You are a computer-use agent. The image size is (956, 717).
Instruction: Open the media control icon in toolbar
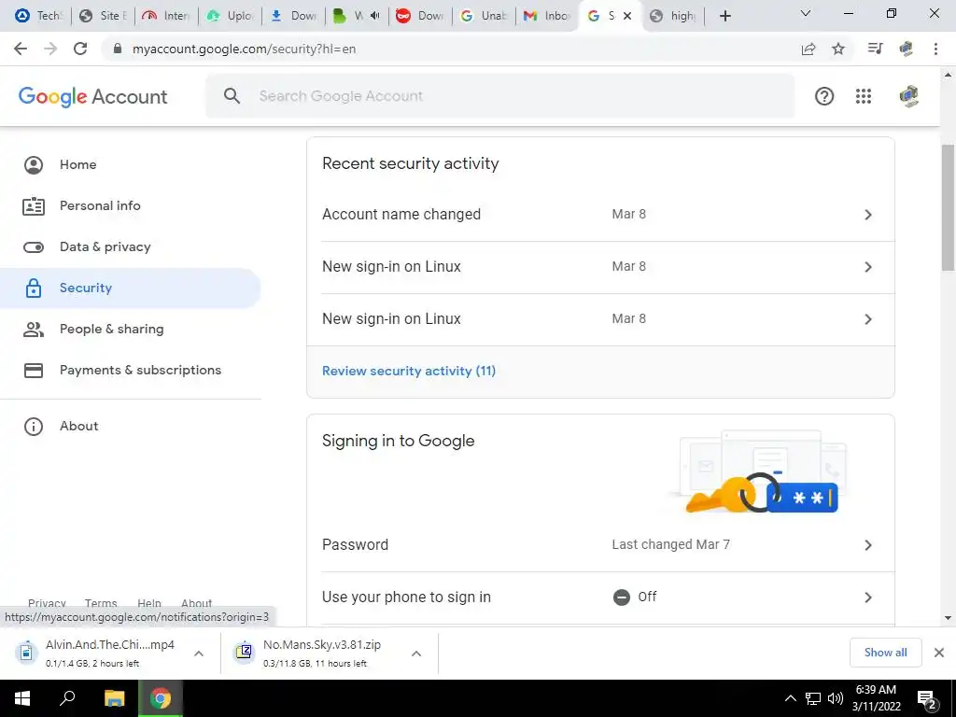(875, 49)
